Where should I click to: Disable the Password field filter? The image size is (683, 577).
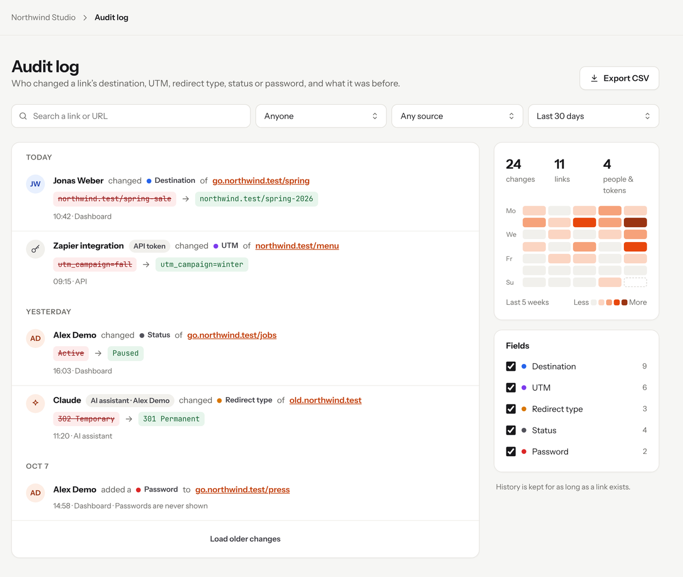point(511,451)
